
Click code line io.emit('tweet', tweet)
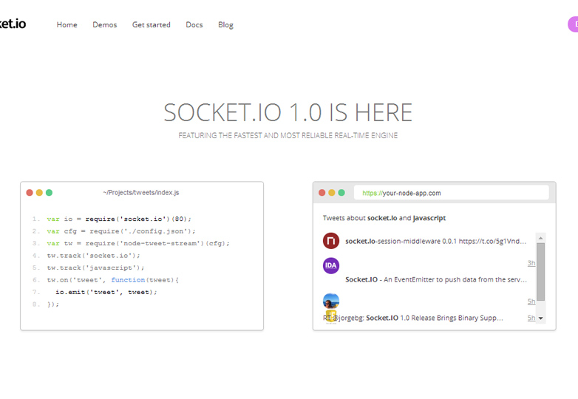click(x=106, y=292)
